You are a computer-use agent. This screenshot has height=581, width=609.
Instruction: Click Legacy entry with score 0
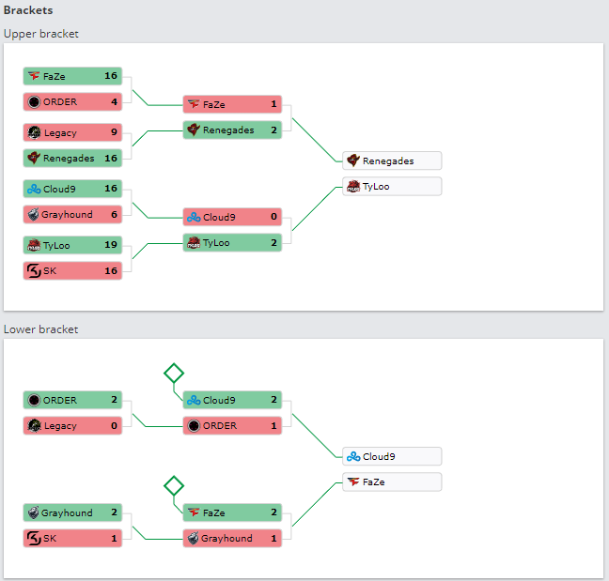click(x=73, y=425)
